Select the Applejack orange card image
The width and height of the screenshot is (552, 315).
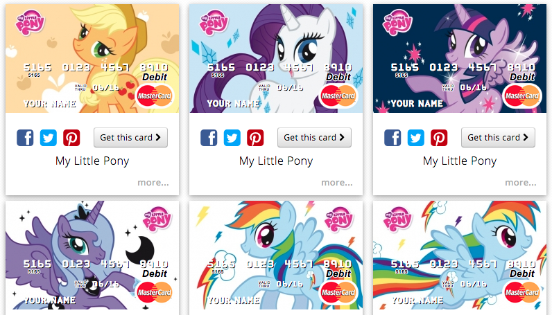pos(92,58)
